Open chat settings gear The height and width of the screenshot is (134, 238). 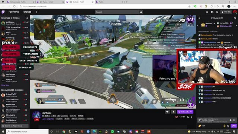(x=228, y=126)
